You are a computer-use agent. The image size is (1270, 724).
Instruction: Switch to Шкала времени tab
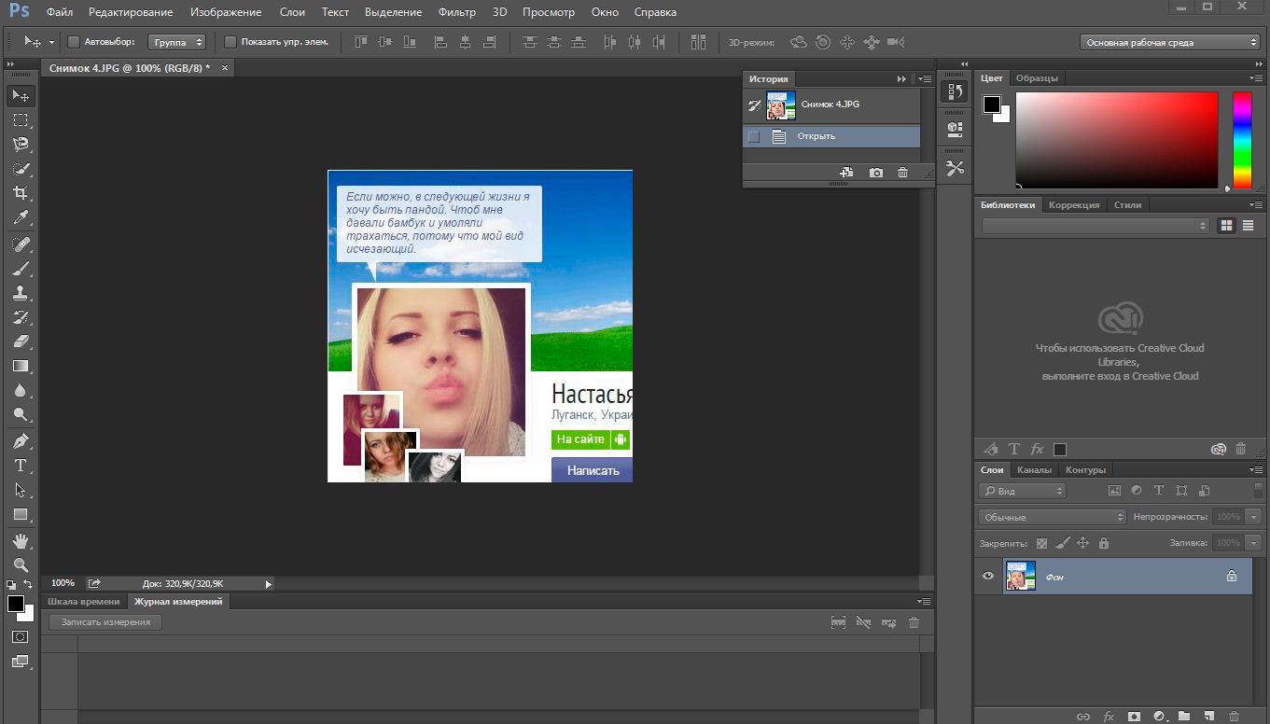(84, 602)
